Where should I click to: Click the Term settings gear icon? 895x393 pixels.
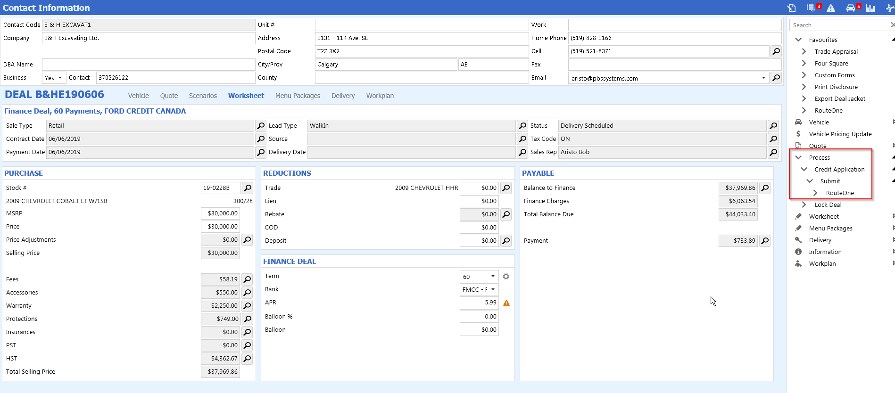click(506, 277)
